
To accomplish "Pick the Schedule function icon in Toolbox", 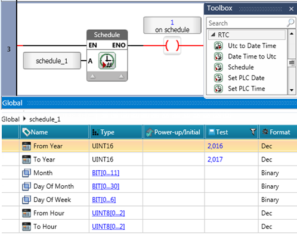I will [218, 67].
